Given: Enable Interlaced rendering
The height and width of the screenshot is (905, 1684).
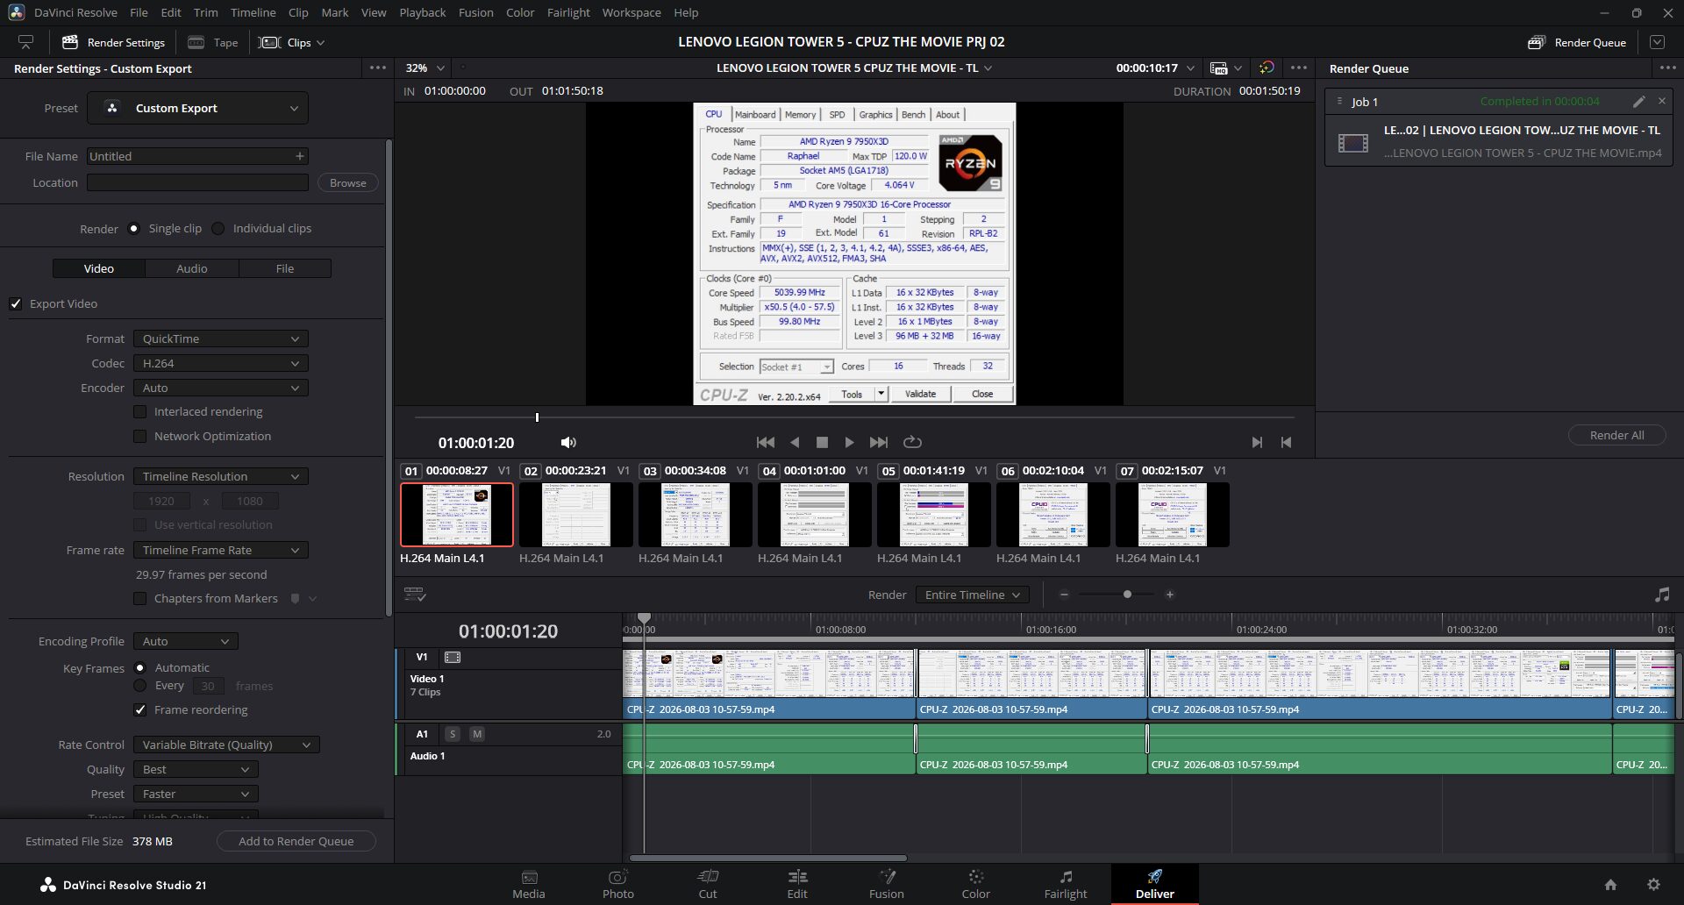Looking at the screenshot, I should tap(140, 411).
